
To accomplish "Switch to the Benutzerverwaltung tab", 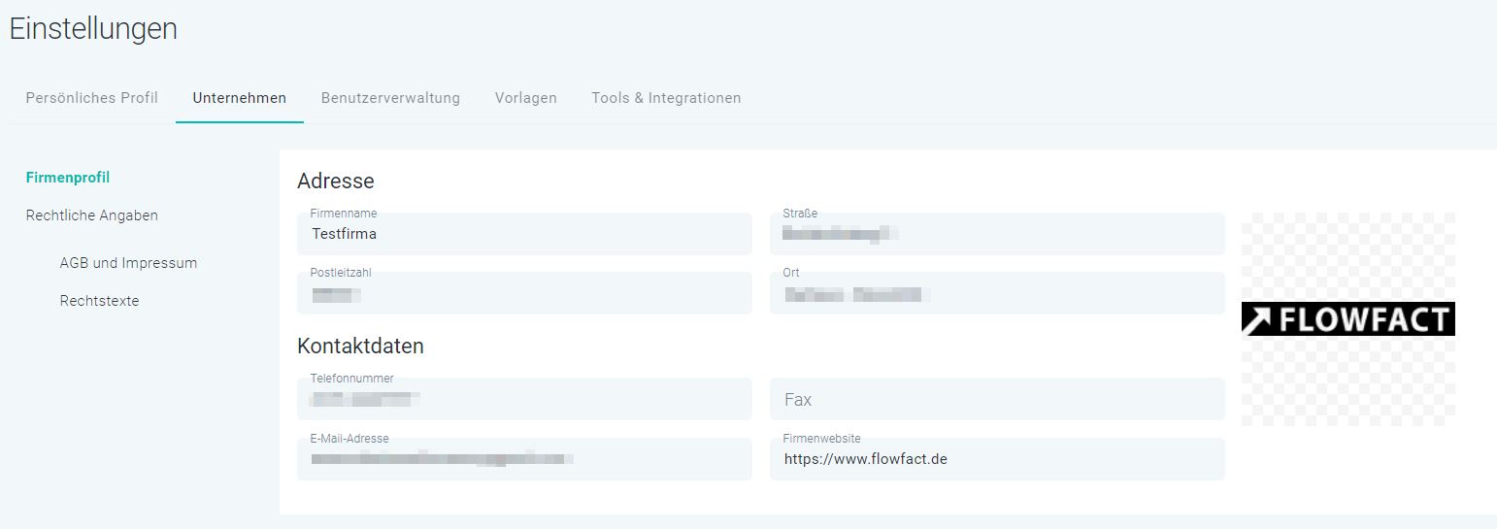I will [390, 98].
